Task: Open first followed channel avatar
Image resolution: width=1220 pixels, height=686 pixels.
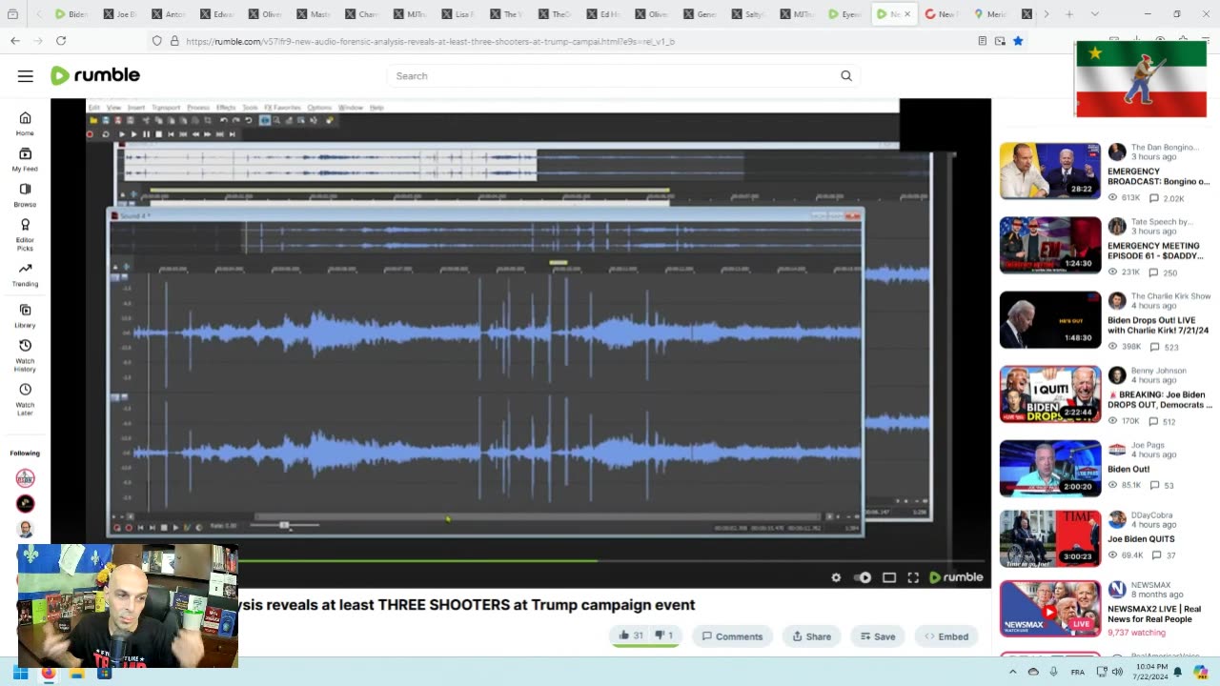Action: (x=26, y=478)
